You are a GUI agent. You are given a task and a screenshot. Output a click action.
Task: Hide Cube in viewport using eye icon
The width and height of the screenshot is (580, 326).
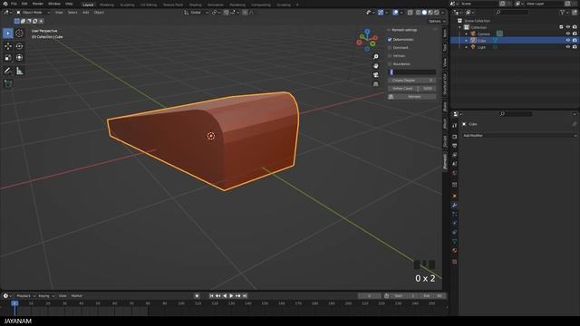tap(568, 40)
